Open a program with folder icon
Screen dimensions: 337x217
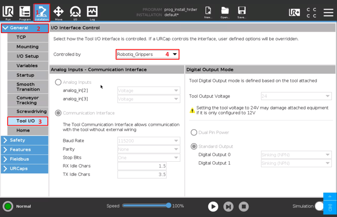[x=225, y=13]
